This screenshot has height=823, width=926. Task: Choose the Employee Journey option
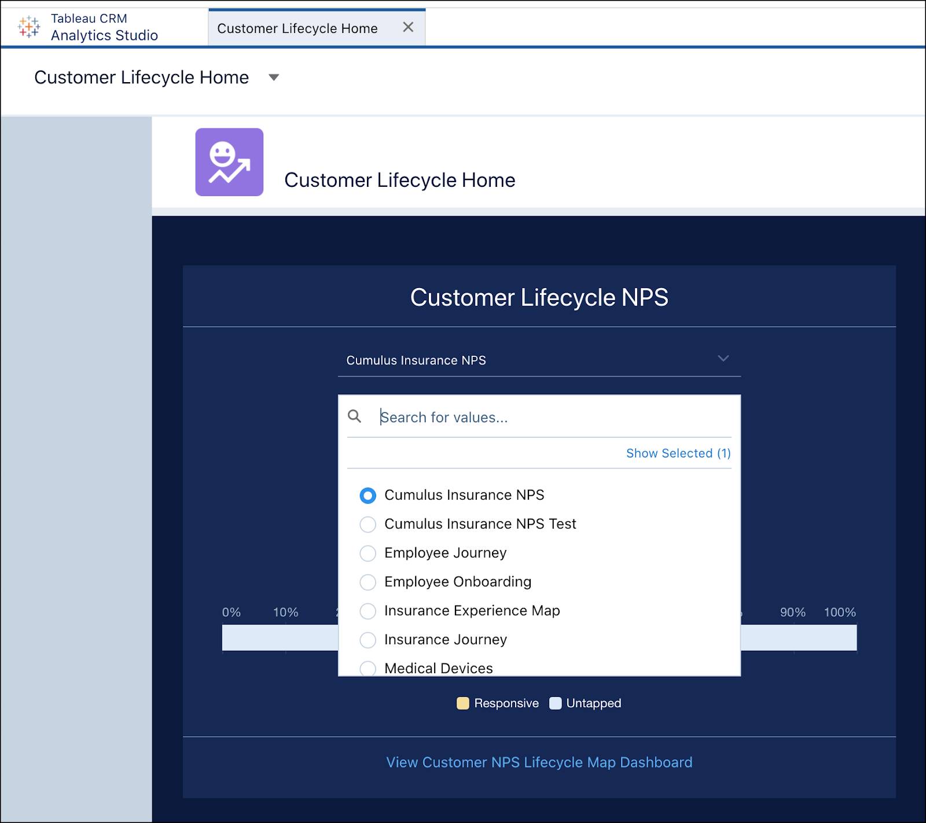tap(368, 553)
